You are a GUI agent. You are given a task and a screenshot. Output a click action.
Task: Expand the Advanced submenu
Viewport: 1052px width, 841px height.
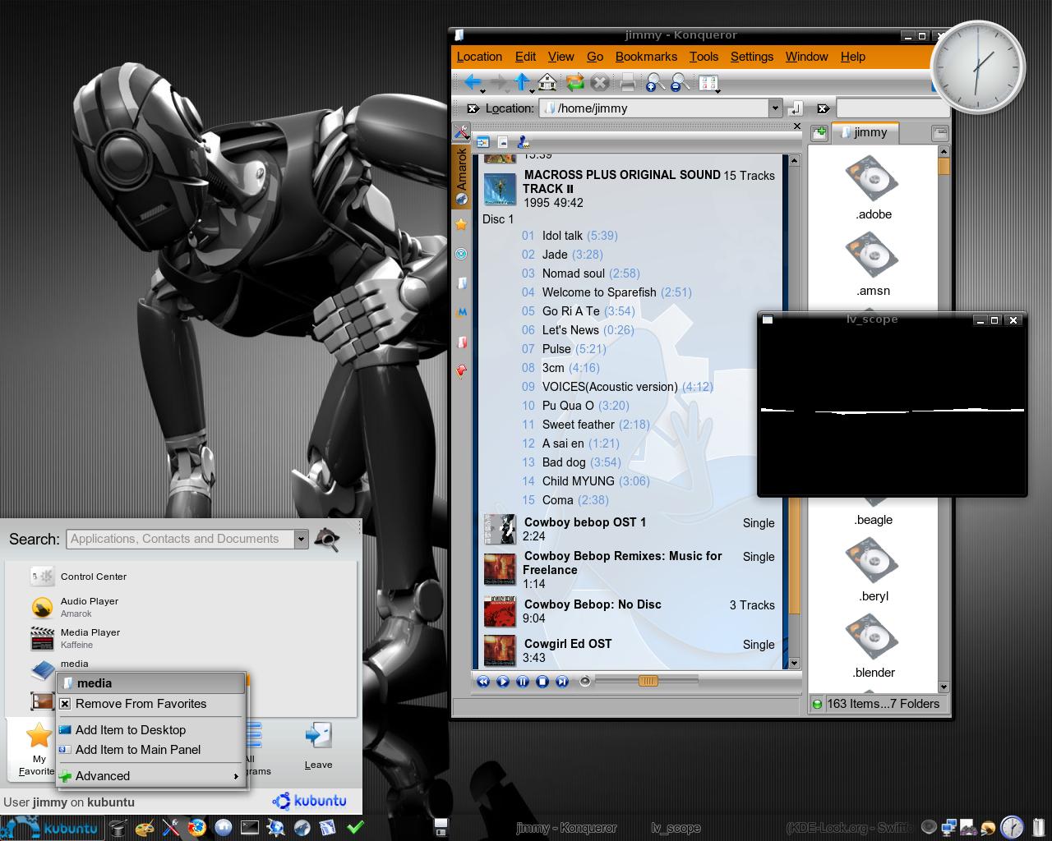(151, 776)
